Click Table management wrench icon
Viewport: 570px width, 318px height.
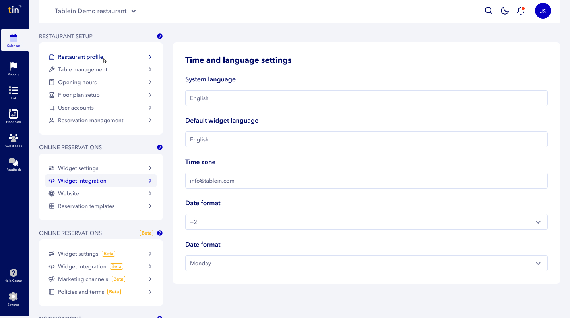52,69
